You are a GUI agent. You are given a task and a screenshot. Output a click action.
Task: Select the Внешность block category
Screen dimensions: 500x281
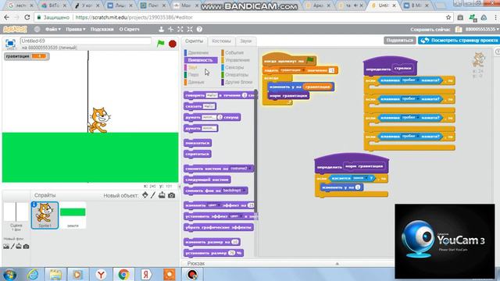(200, 60)
